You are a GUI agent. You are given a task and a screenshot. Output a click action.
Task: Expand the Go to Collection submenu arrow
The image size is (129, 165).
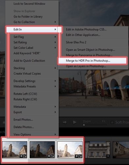click(x=55, y=22)
